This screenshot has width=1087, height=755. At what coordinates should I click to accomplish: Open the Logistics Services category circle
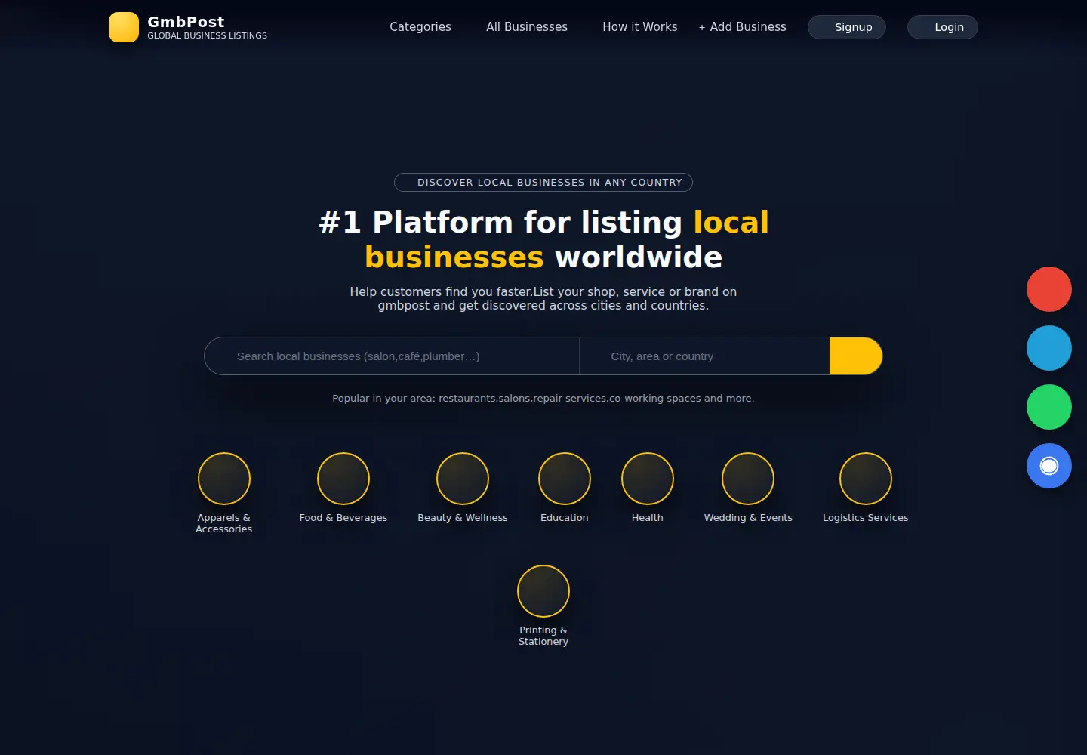click(x=866, y=479)
